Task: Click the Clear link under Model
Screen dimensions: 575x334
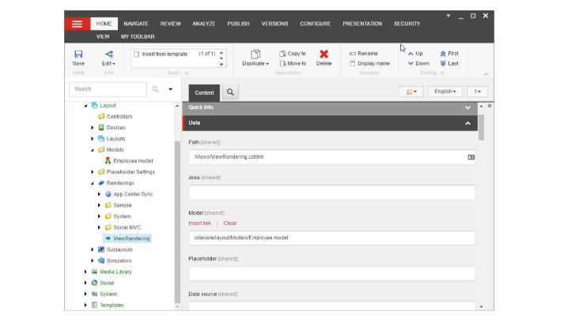Action: 230,223
